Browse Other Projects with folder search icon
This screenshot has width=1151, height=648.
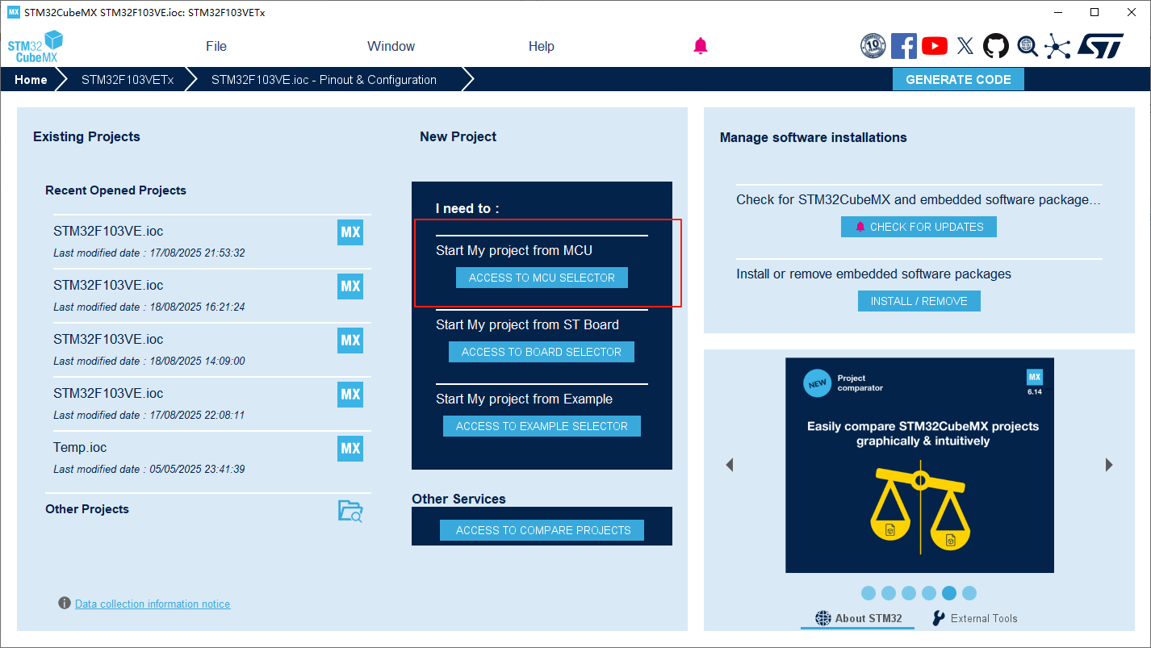[x=350, y=510]
